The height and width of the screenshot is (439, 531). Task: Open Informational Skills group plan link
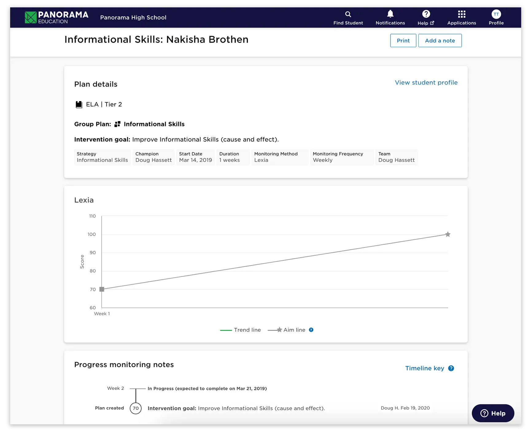coord(154,124)
